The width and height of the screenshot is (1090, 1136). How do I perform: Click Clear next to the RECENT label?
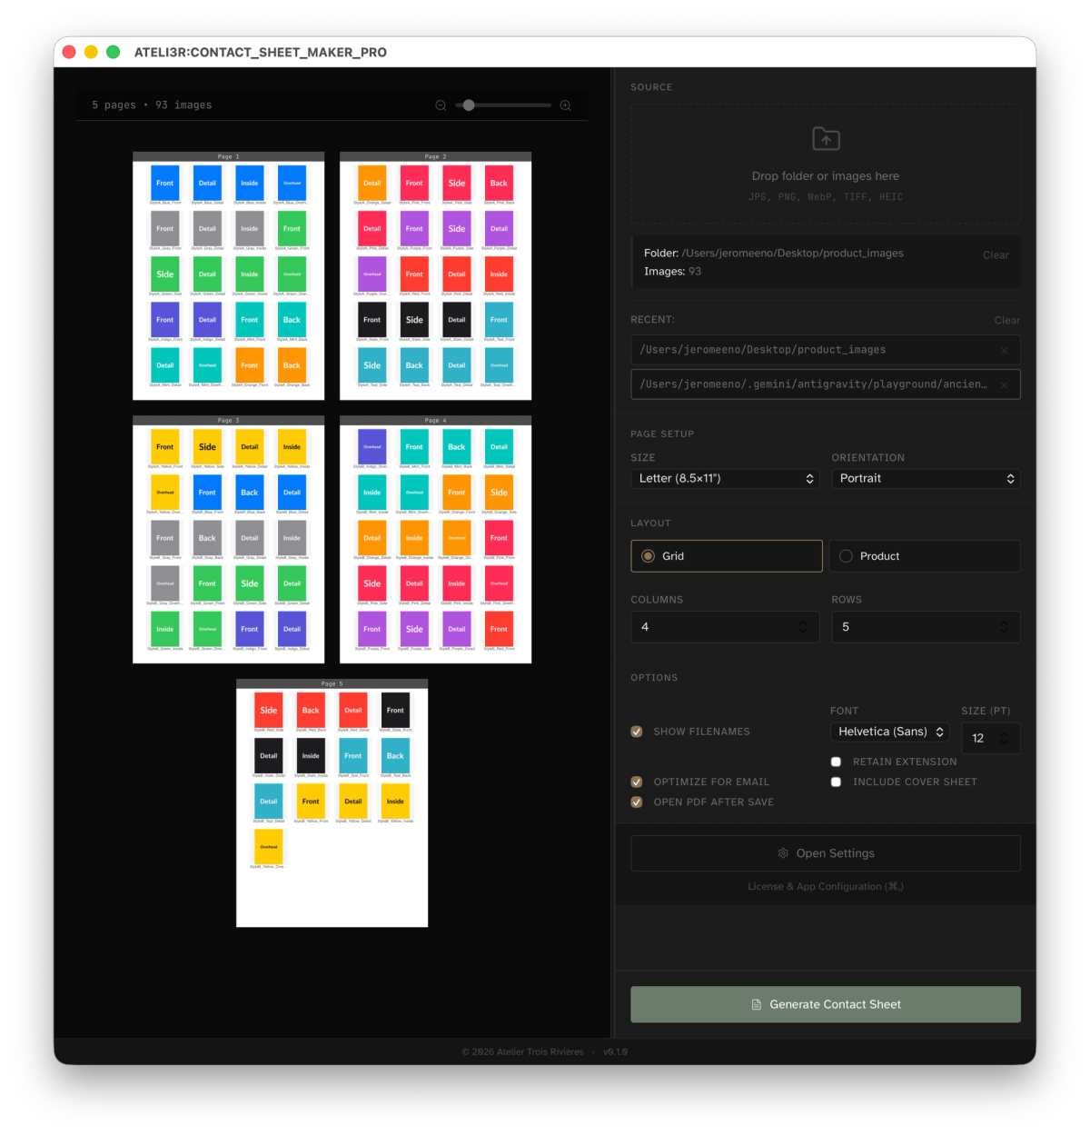[1007, 320]
